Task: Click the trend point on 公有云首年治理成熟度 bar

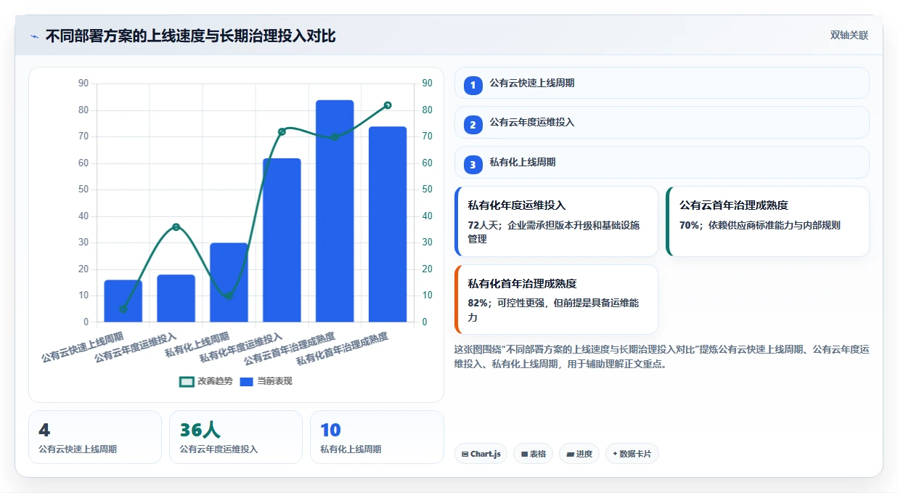Action: click(335, 137)
